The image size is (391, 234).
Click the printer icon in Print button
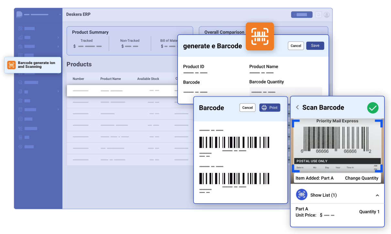tap(264, 108)
